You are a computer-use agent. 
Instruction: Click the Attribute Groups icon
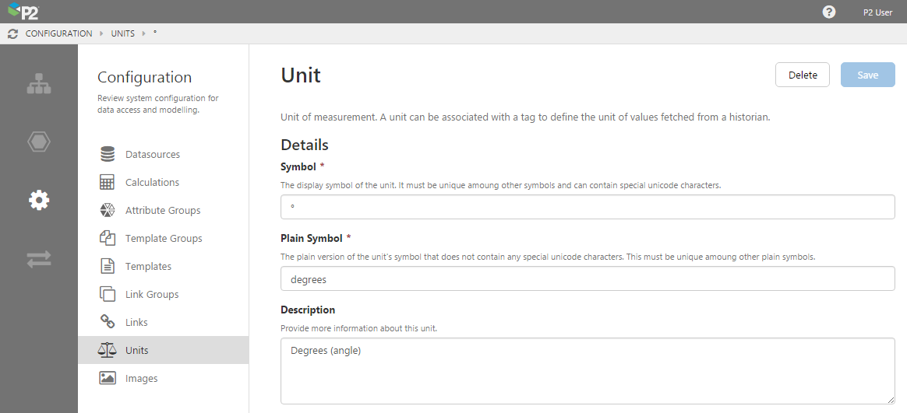point(108,211)
